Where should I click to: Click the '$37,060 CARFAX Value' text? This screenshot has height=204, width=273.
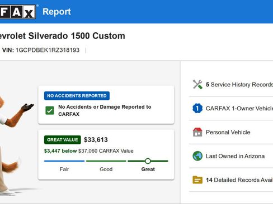pos(106,151)
